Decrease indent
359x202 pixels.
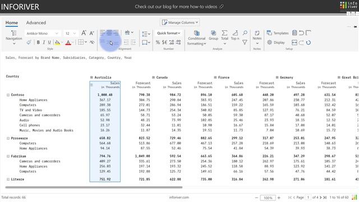pos(126,43)
